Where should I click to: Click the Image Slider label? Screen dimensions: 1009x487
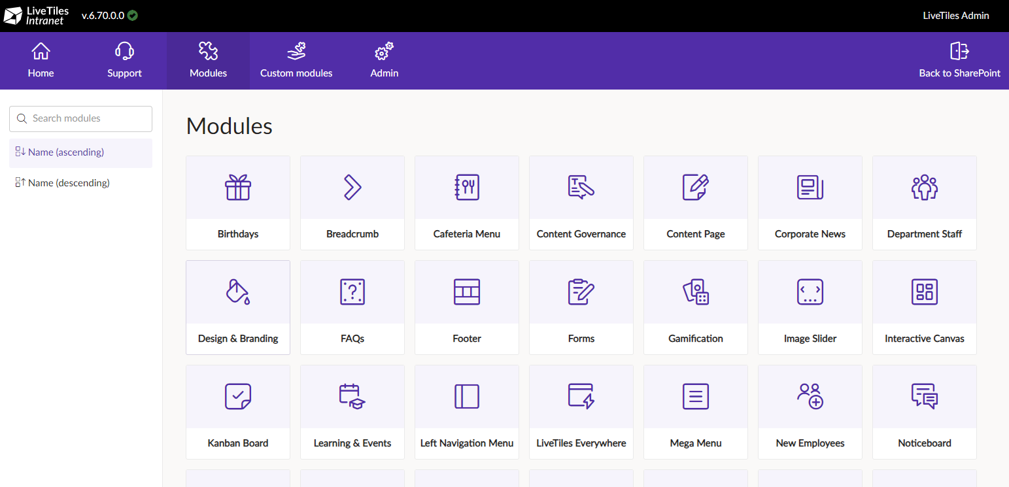[x=810, y=339]
